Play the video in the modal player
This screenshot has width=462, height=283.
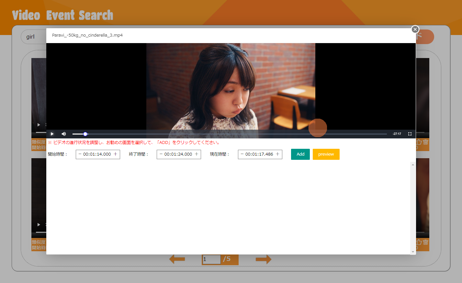point(52,134)
